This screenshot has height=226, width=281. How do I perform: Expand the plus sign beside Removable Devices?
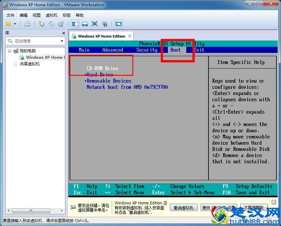tap(86, 81)
